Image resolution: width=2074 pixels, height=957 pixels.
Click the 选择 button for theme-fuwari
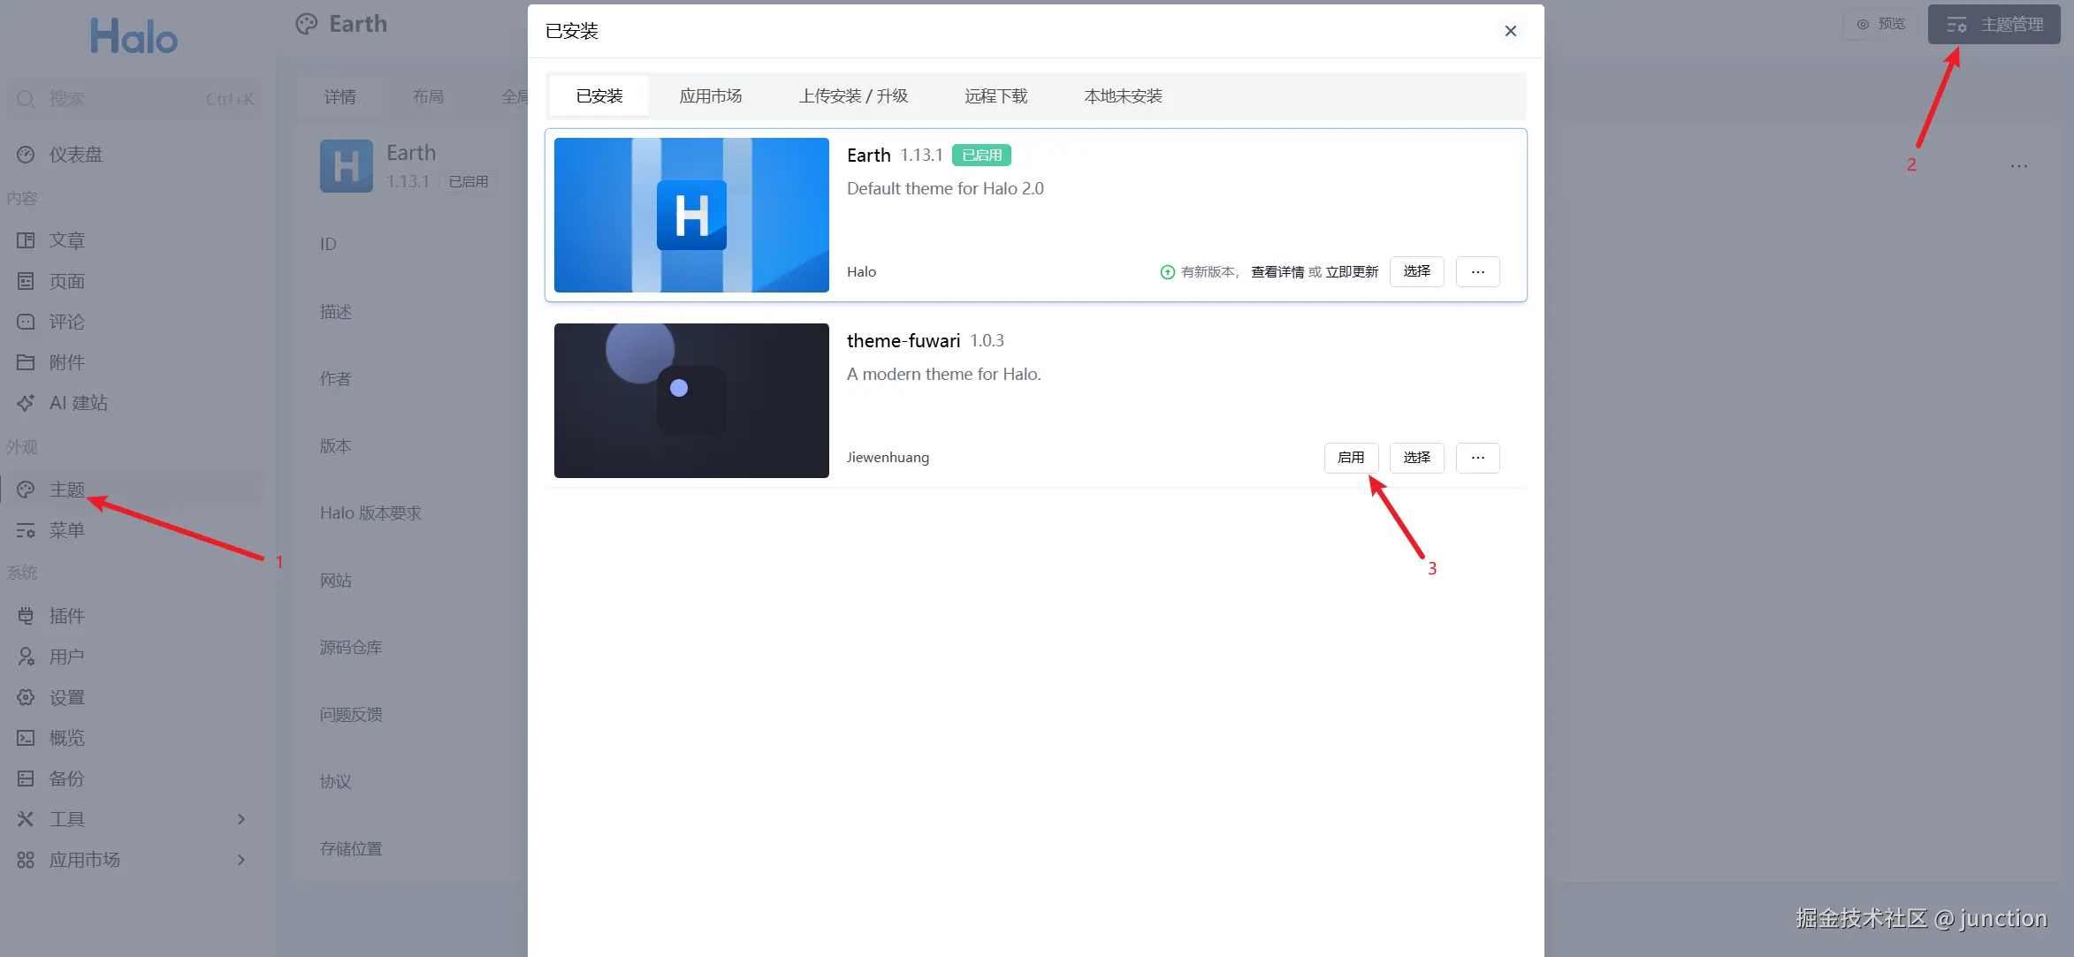tap(1416, 458)
